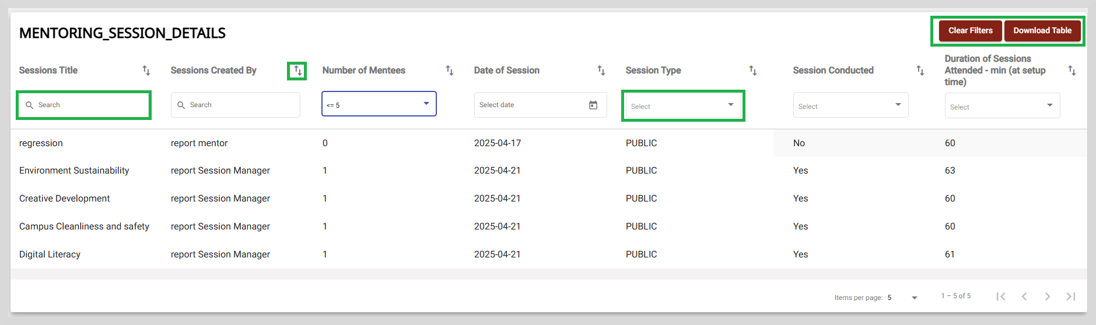1096x325 pixels.
Task: Focus Sessions Title search field
Action: 84,105
